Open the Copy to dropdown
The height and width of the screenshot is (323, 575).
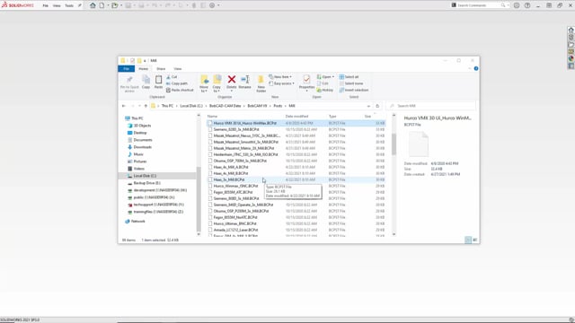[217, 83]
